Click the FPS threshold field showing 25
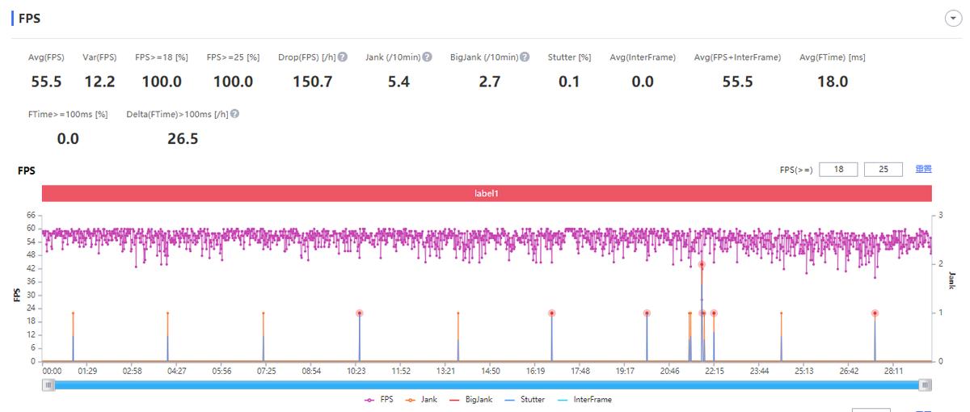Viewport: 970px width, 412px height. tap(883, 170)
